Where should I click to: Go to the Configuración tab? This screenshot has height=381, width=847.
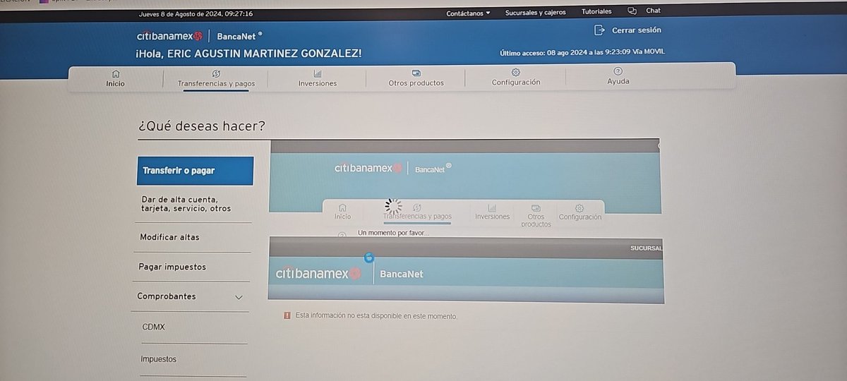point(516,77)
